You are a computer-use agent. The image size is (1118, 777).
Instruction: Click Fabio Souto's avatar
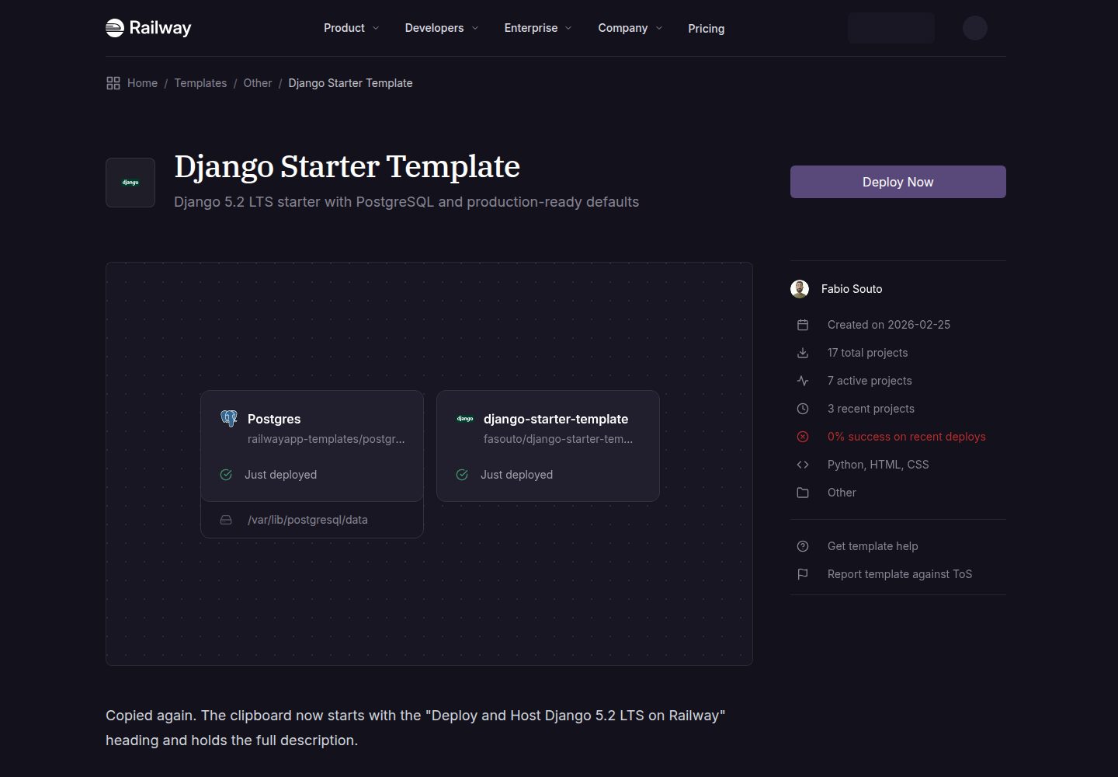(x=800, y=289)
